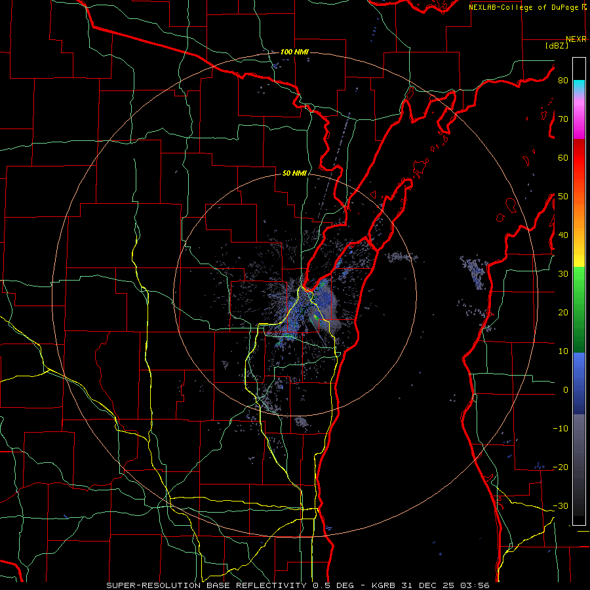
Task: Click the 'SUPER-RESOLUTION BASE REFLECTIVITY' caption text
Action: point(208,585)
